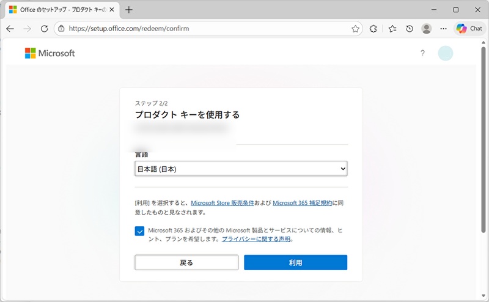Viewport: 489px width, 302px height.
Task: Open Microsoft 365 補足規約 link
Action: [x=302, y=203]
